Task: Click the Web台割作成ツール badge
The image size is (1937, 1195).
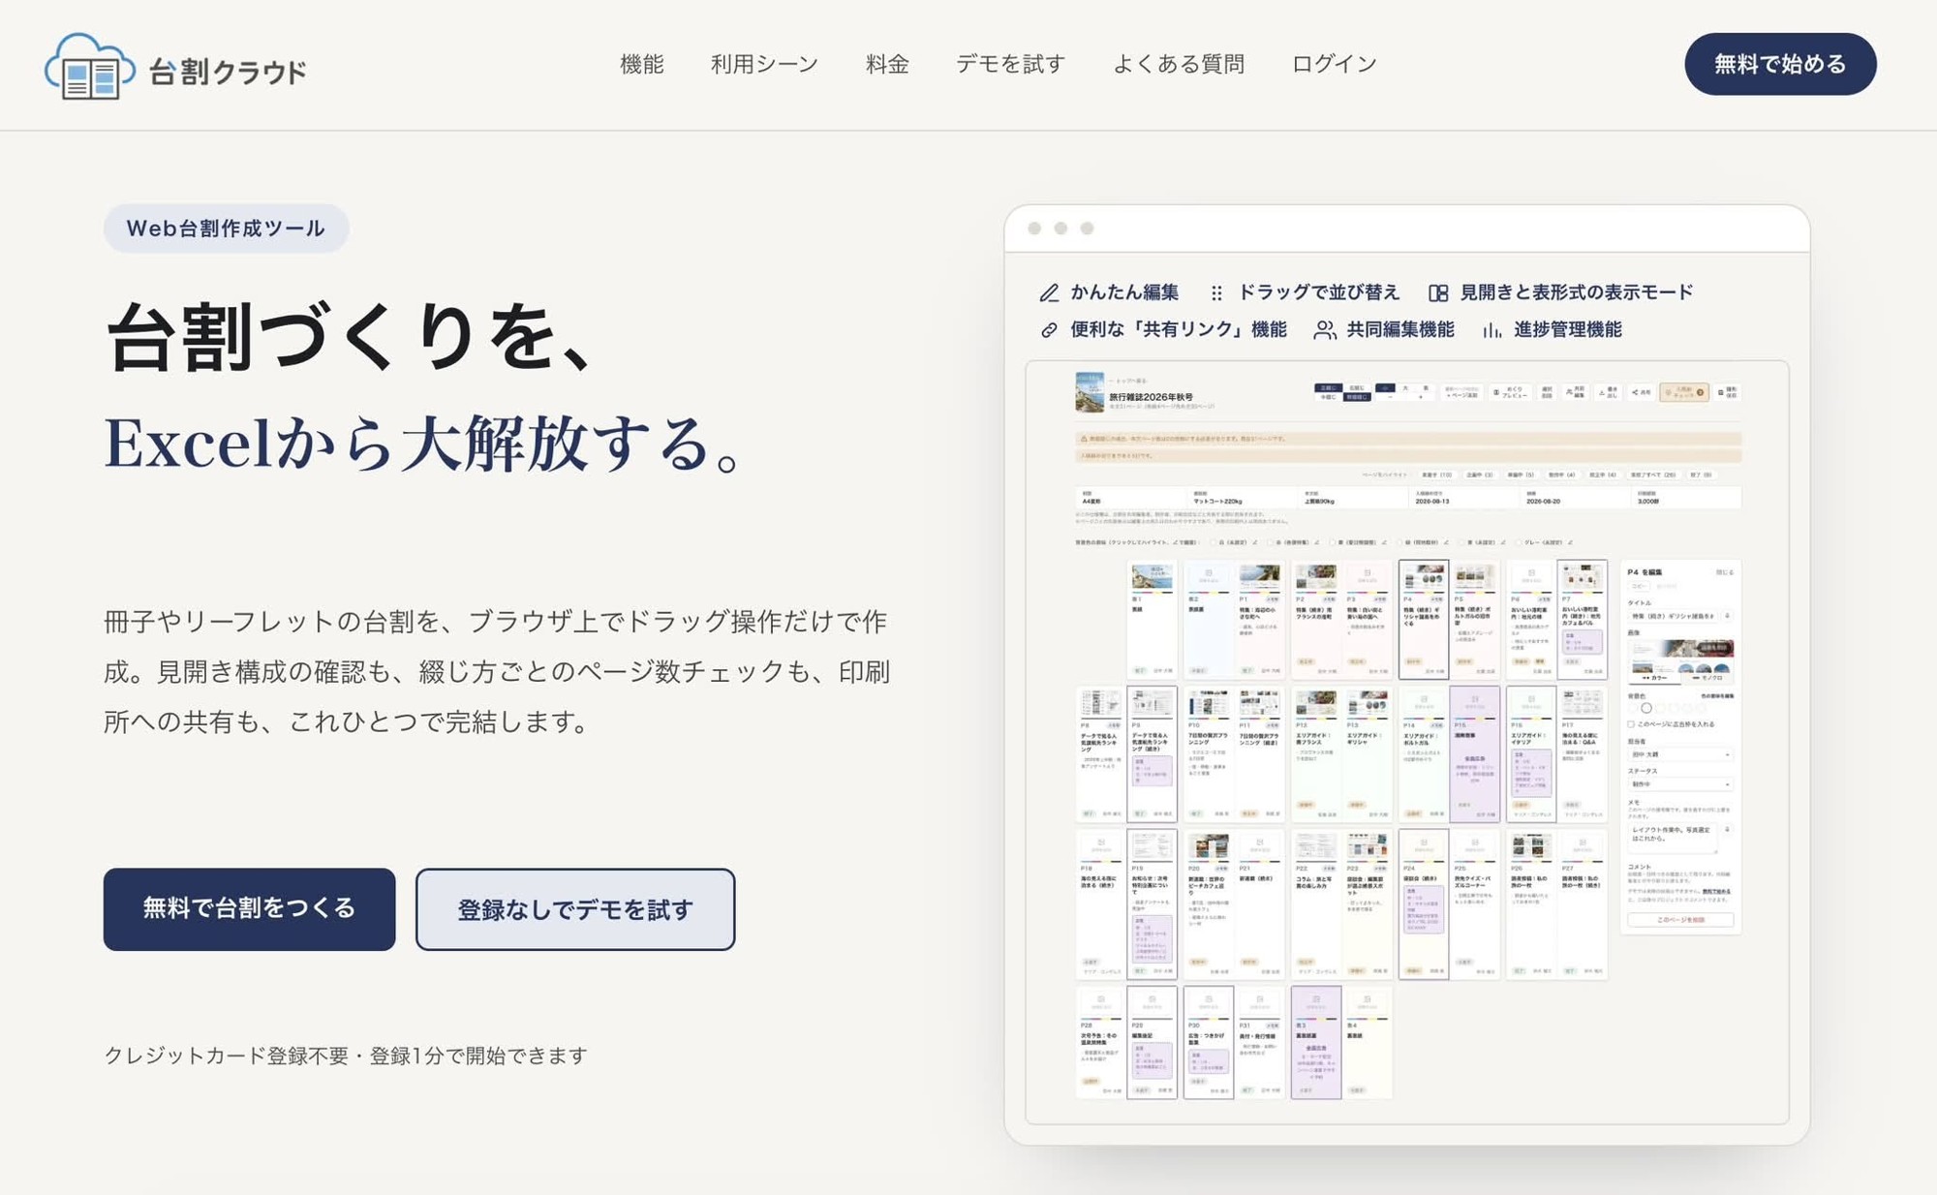Action: [x=226, y=229]
